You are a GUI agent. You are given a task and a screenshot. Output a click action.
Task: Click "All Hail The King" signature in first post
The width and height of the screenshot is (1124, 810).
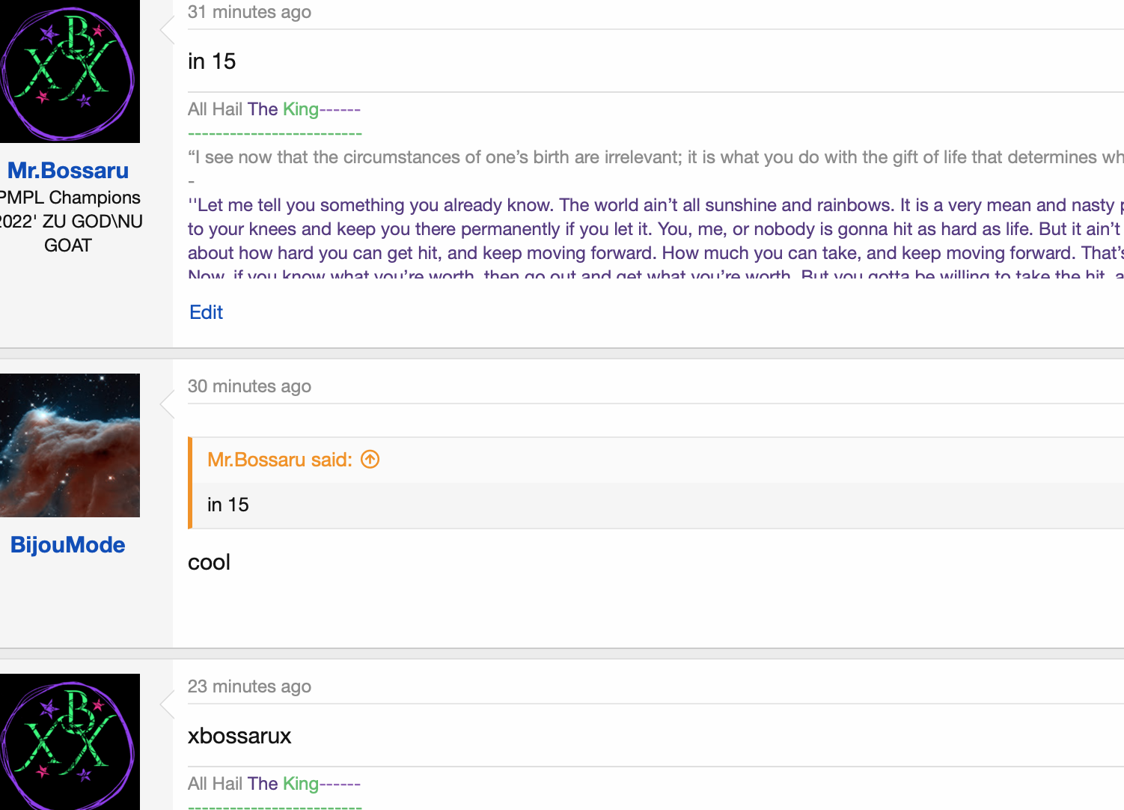point(253,109)
